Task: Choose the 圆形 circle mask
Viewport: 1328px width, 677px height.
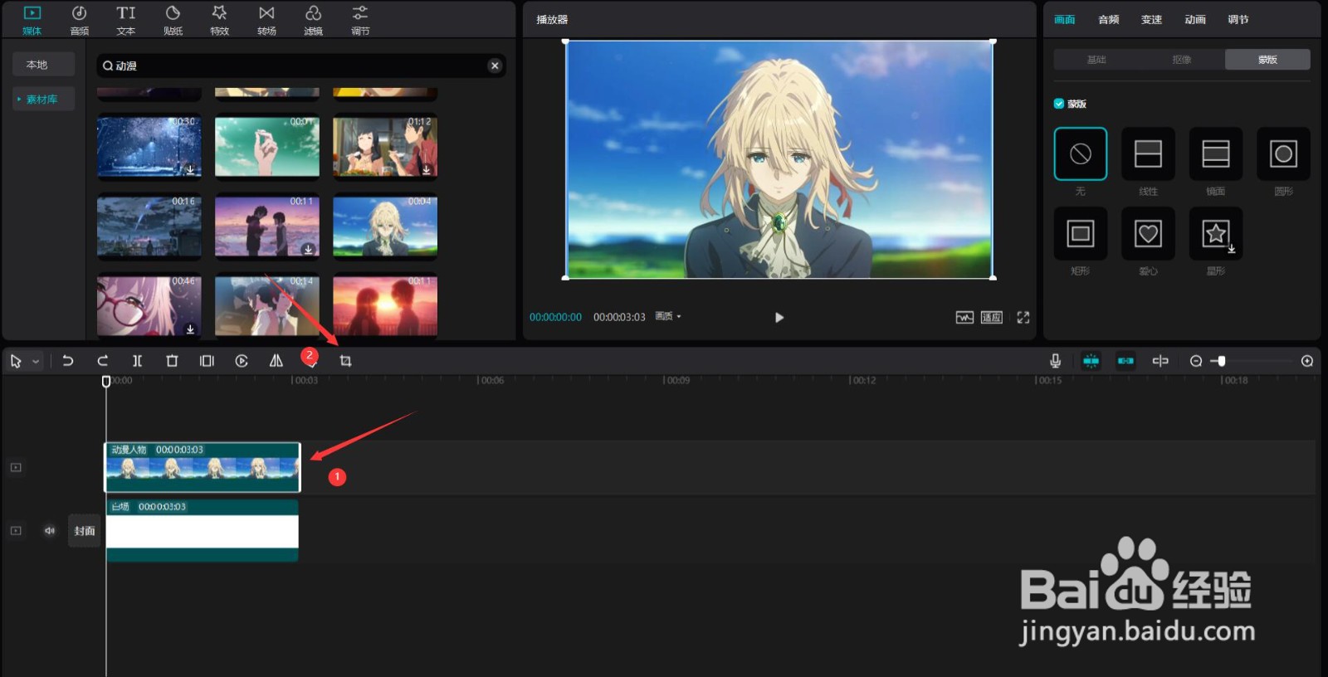Action: pos(1284,153)
